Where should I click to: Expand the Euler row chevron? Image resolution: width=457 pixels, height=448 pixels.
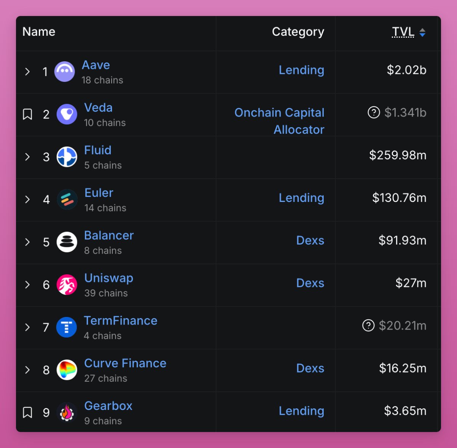(x=27, y=200)
